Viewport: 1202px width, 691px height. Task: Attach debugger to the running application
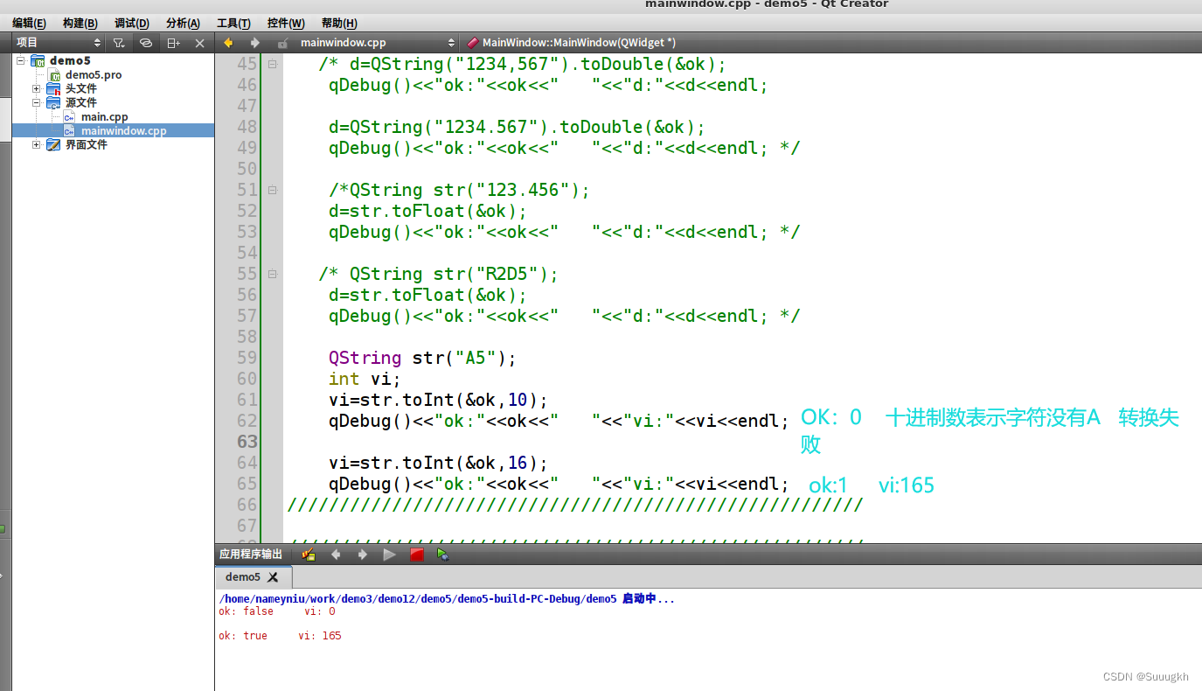coord(442,554)
